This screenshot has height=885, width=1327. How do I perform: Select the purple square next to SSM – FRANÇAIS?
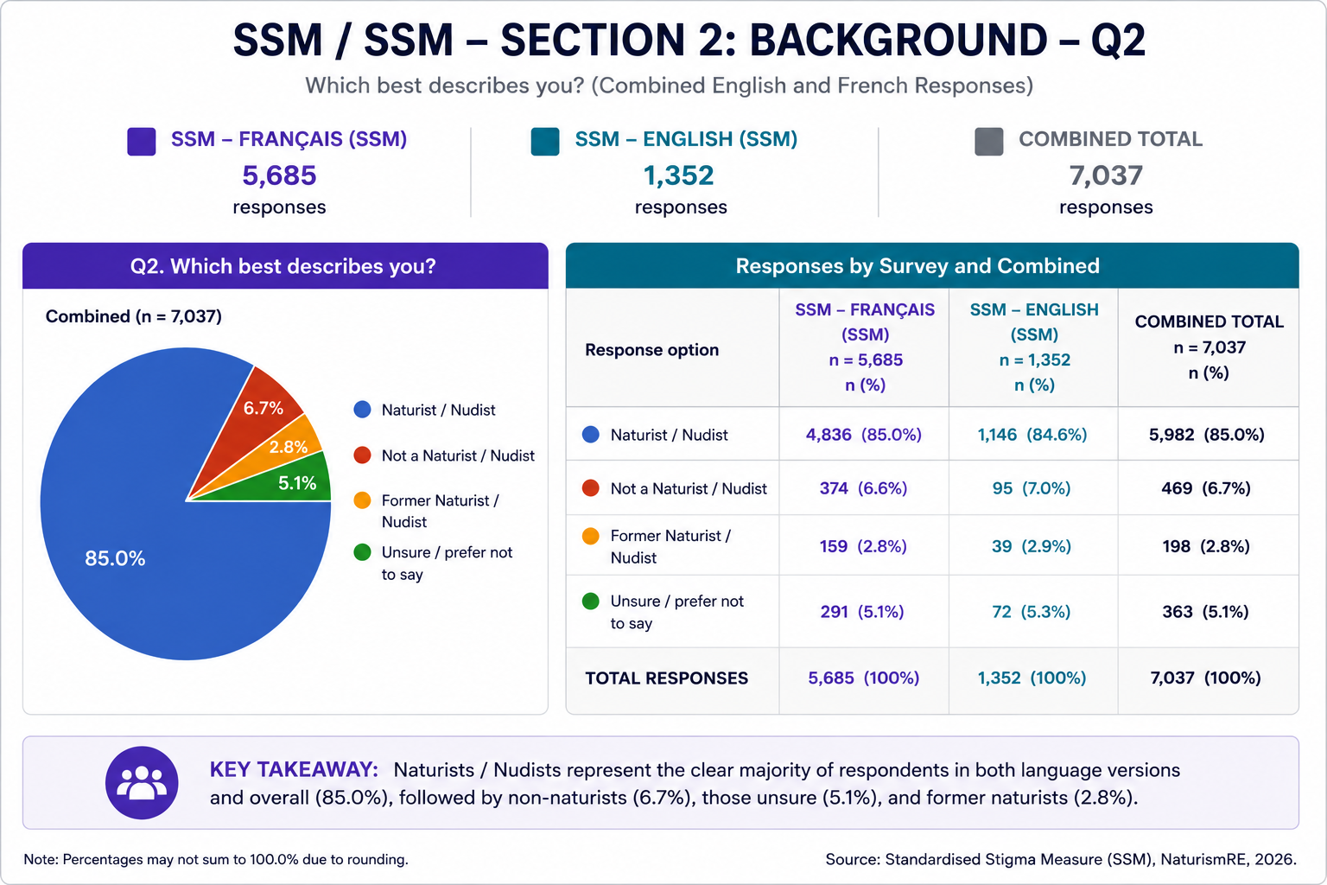click(142, 141)
